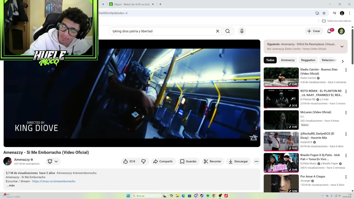Install app icon in address bar

tap(317, 13)
